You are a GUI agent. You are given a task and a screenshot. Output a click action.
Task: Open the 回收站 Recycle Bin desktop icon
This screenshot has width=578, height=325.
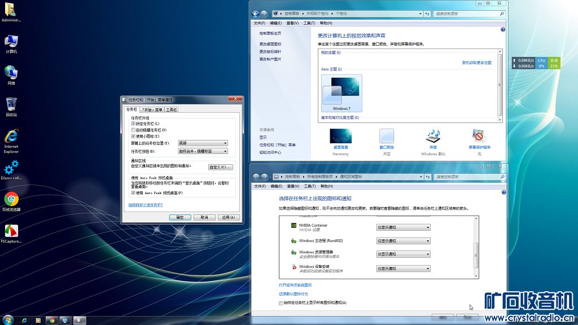pos(11,104)
